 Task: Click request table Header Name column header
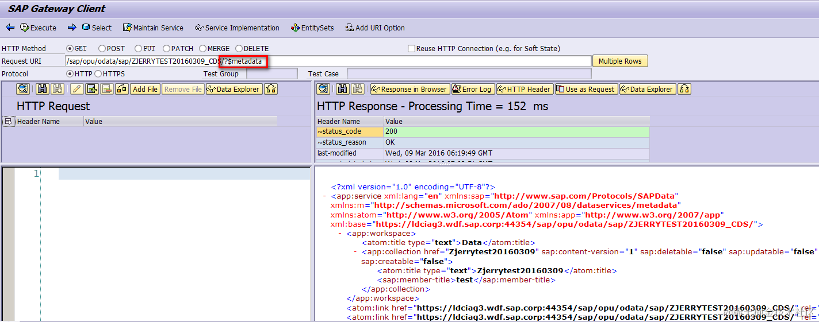[49, 121]
